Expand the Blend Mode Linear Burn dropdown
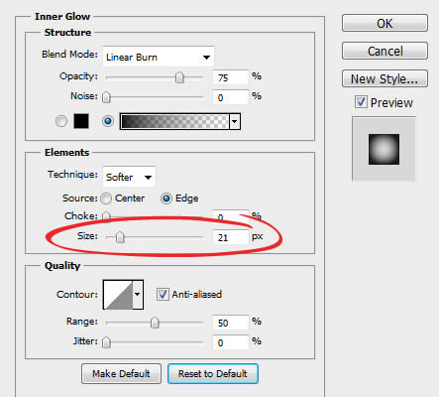The image size is (439, 397). (x=159, y=57)
